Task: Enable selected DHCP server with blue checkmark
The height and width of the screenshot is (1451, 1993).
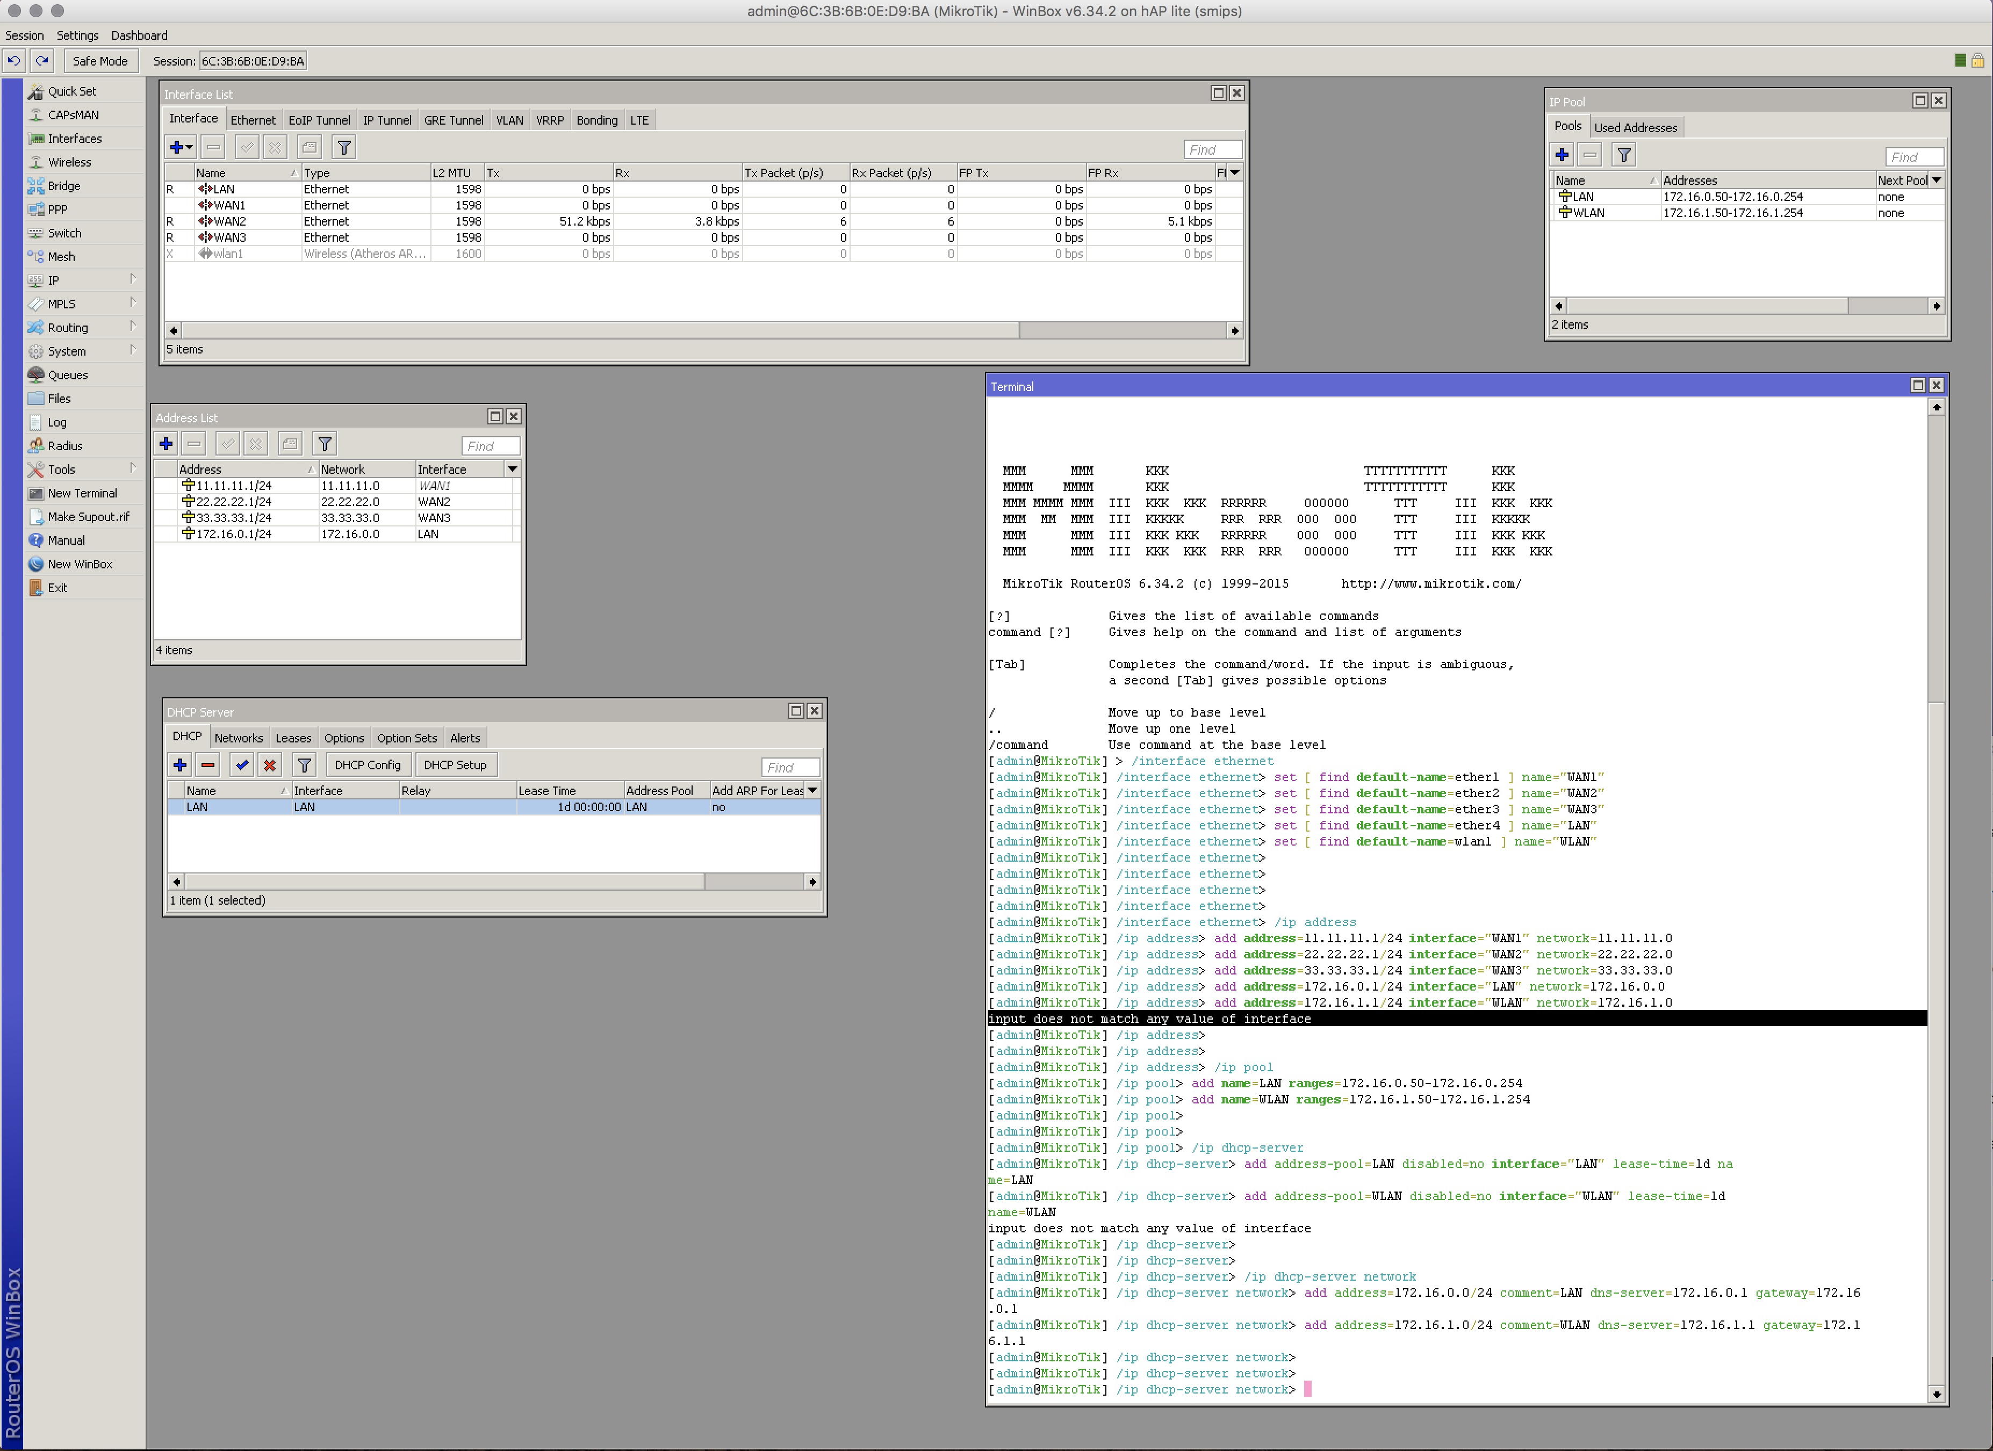Action: [x=242, y=765]
